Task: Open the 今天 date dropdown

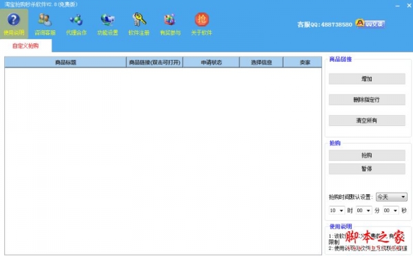Action: tap(392, 197)
